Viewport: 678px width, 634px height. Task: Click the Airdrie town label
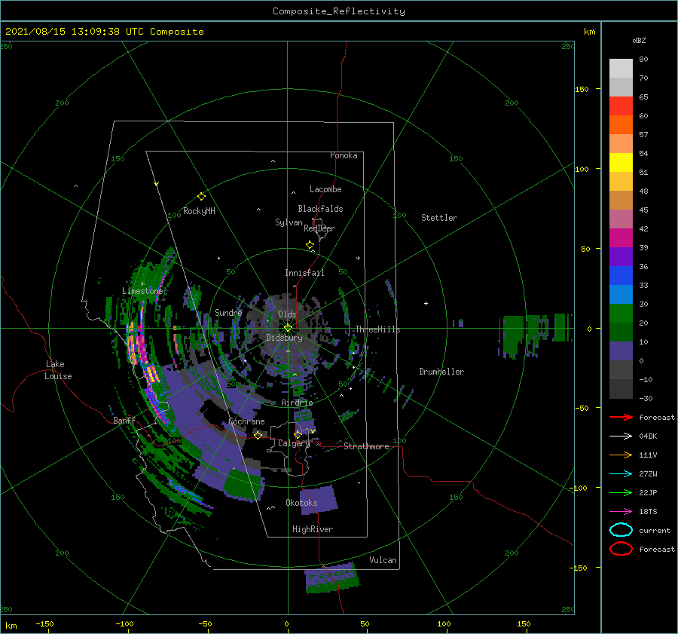tap(297, 403)
